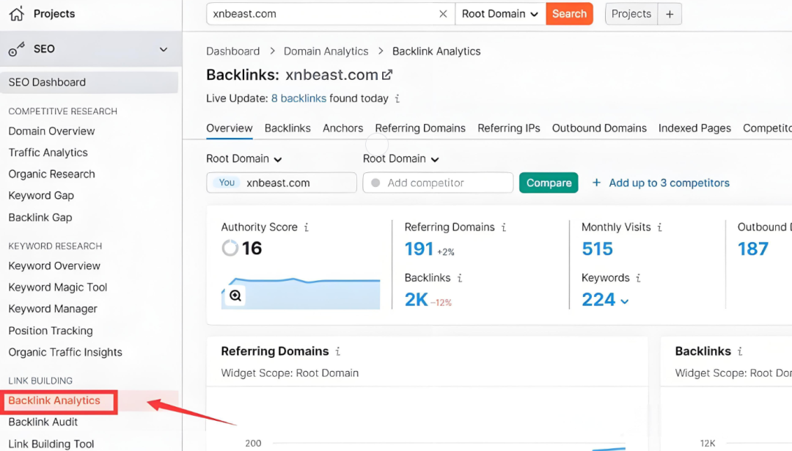Click the Referring Domains value 191
The image size is (792, 451).
pos(419,249)
